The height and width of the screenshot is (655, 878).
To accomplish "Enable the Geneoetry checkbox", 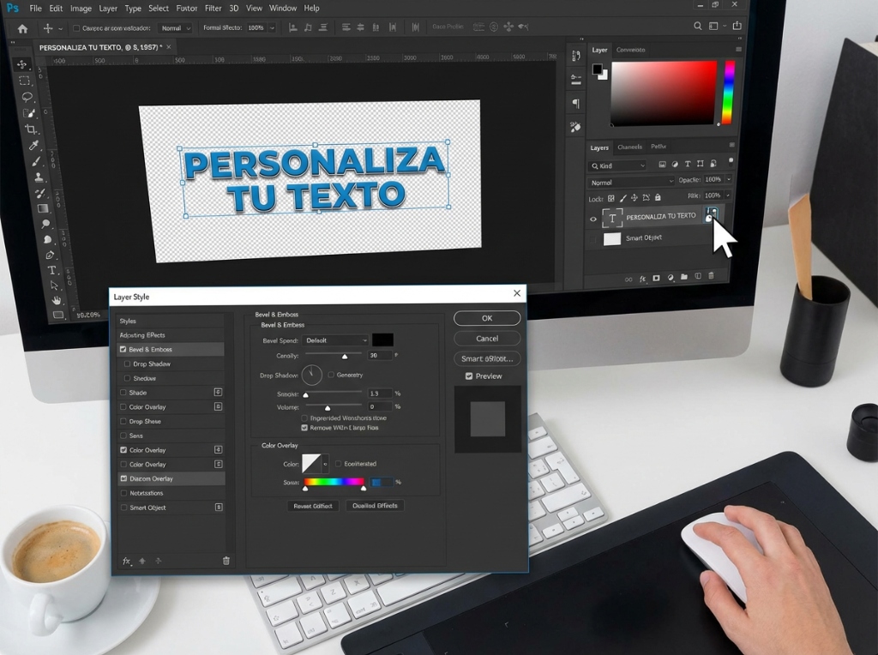I will click(331, 375).
